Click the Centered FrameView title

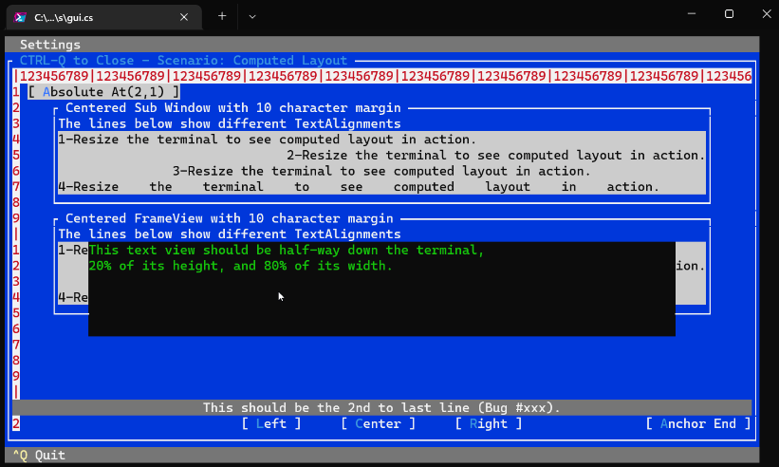(229, 218)
